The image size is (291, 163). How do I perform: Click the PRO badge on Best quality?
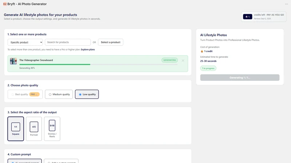(x=34, y=94)
